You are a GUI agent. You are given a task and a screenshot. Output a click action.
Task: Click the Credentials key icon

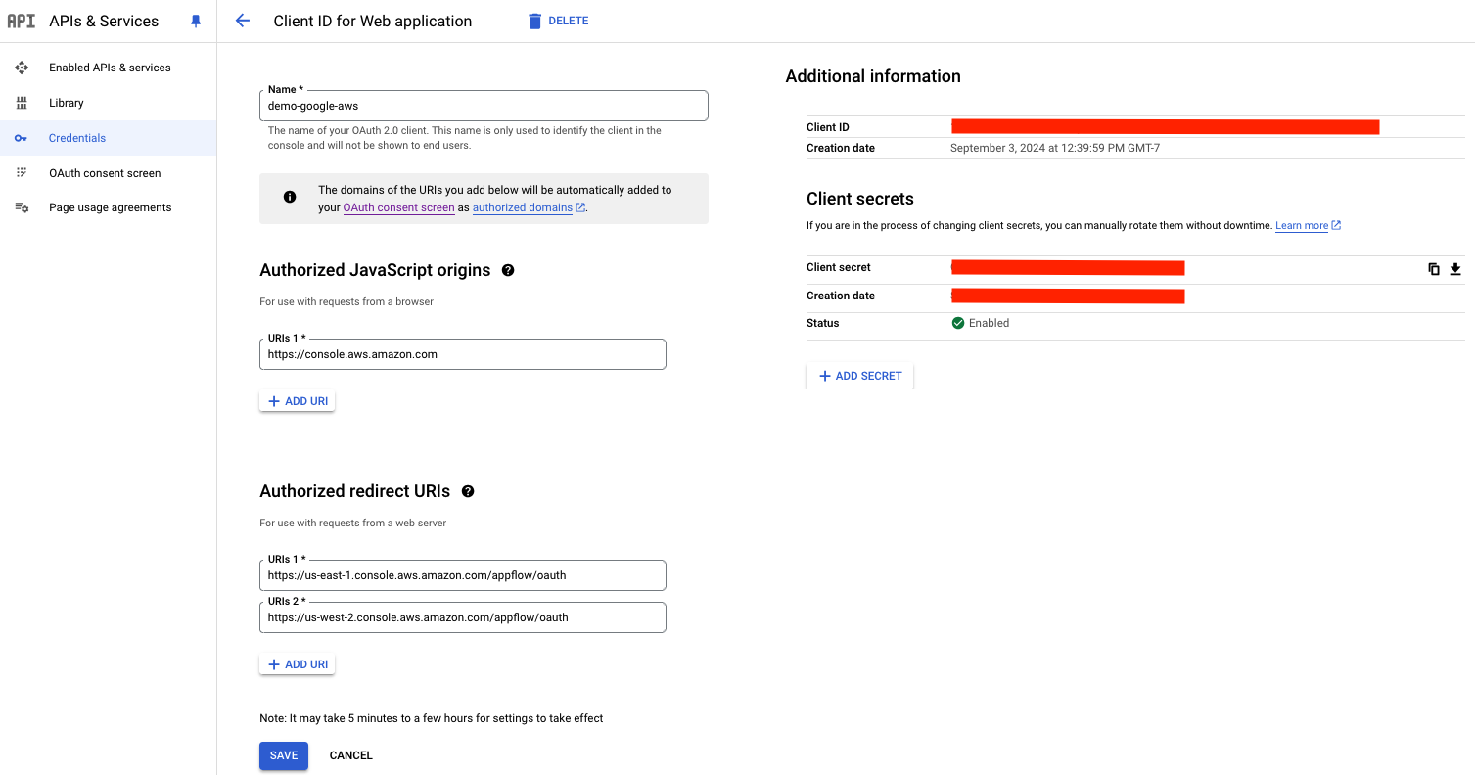(x=22, y=138)
